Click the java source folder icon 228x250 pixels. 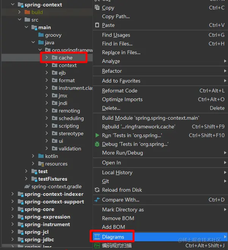pos(41,42)
